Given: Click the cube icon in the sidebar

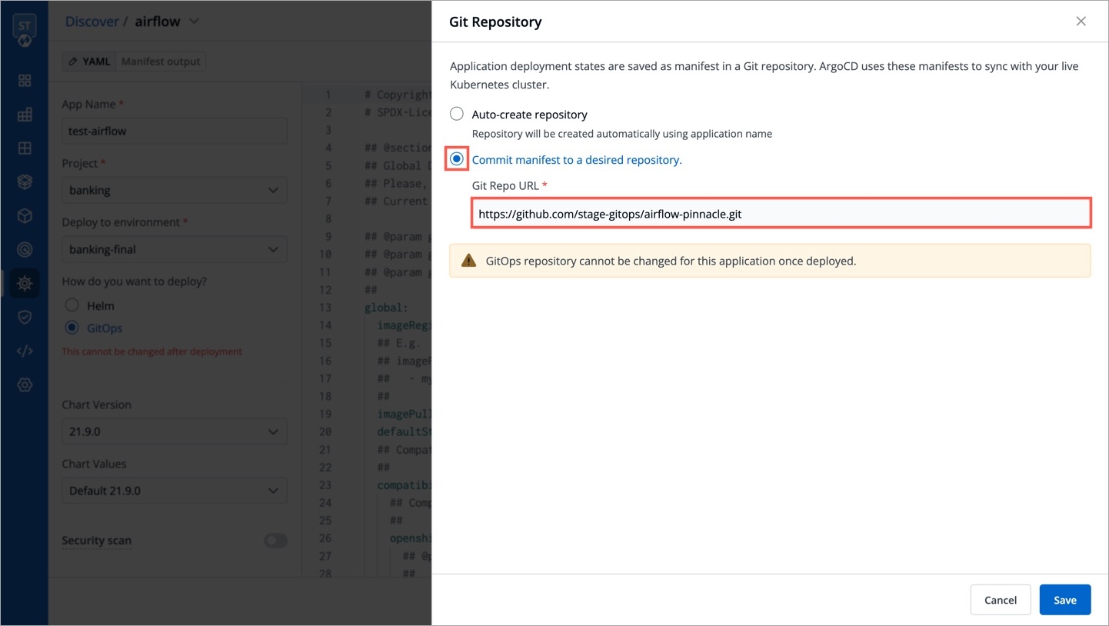Looking at the screenshot, I should click(25, 216).
